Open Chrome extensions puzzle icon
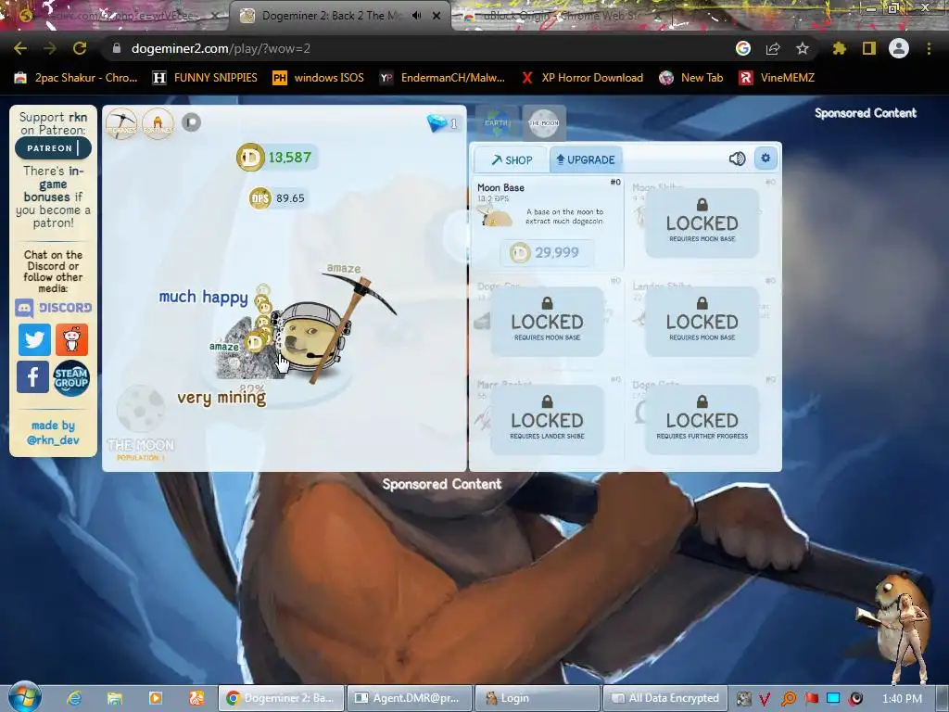Screen dimensions: 949x712 tap(840, 48)
